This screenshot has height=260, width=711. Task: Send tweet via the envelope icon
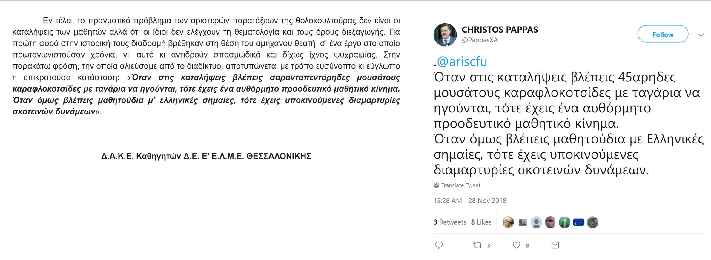(555, 245)
